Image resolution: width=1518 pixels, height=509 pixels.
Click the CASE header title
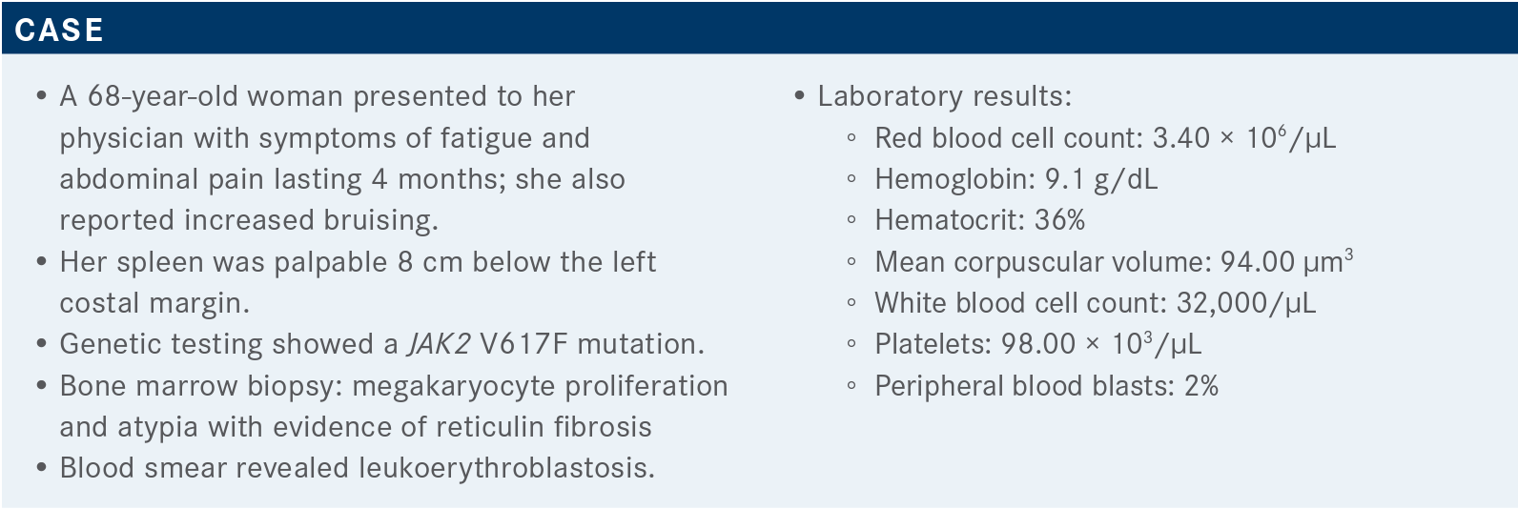(59, 30)
